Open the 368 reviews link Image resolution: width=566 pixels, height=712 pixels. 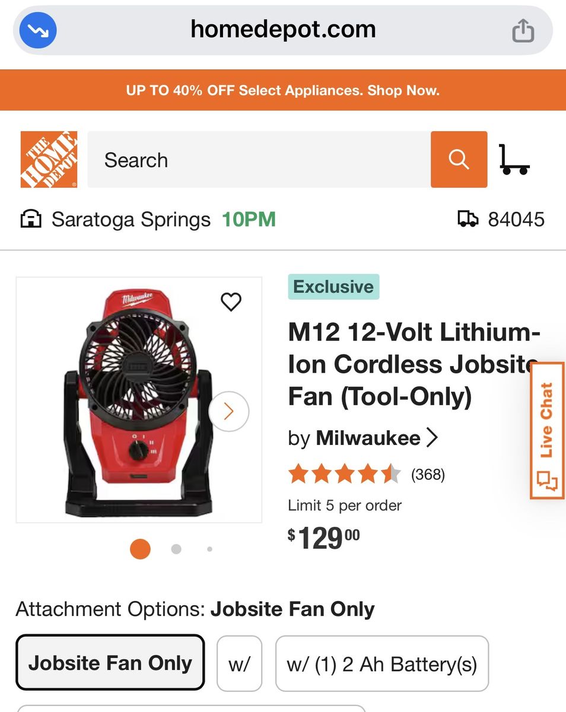[x=428, y=475]
